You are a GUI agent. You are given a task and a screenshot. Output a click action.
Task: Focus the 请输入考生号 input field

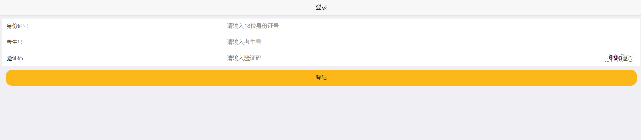[x=431, y=42]
